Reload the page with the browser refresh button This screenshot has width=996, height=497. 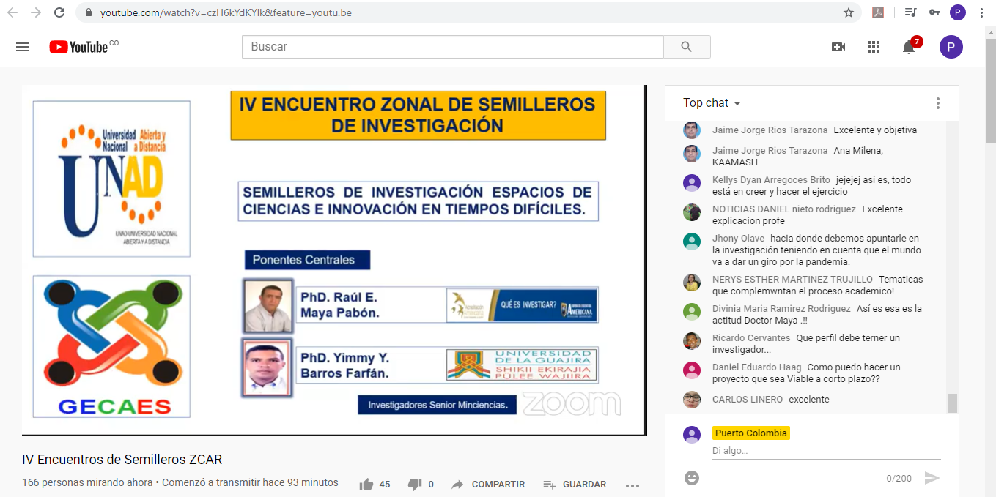pos(60,12)
